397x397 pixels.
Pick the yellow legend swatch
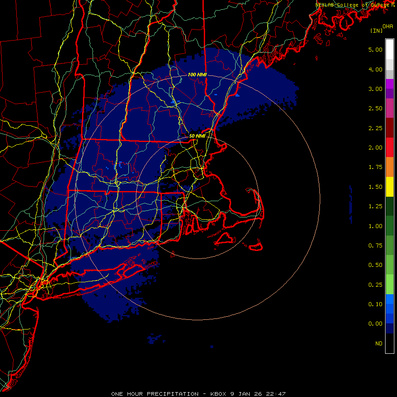coord(390,187)
